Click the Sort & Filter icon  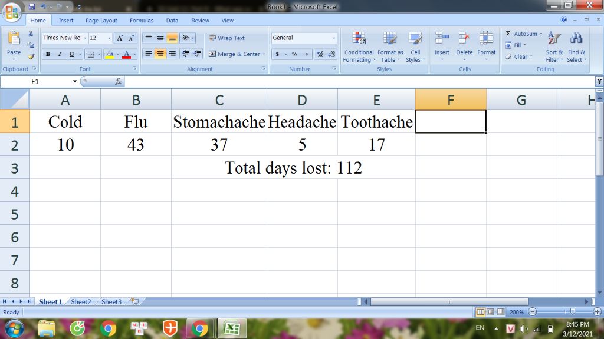click(x=554, y=47)
